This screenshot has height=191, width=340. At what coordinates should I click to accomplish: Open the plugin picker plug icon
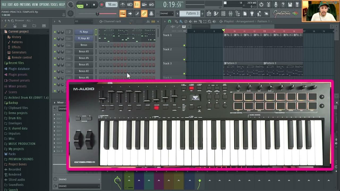click(x=252, y=14)
